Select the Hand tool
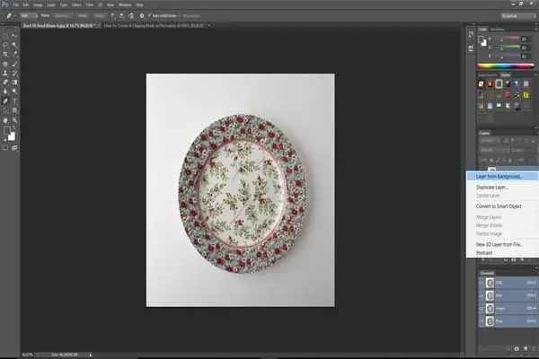Screen dimensions: 539x359 [5, 120]
